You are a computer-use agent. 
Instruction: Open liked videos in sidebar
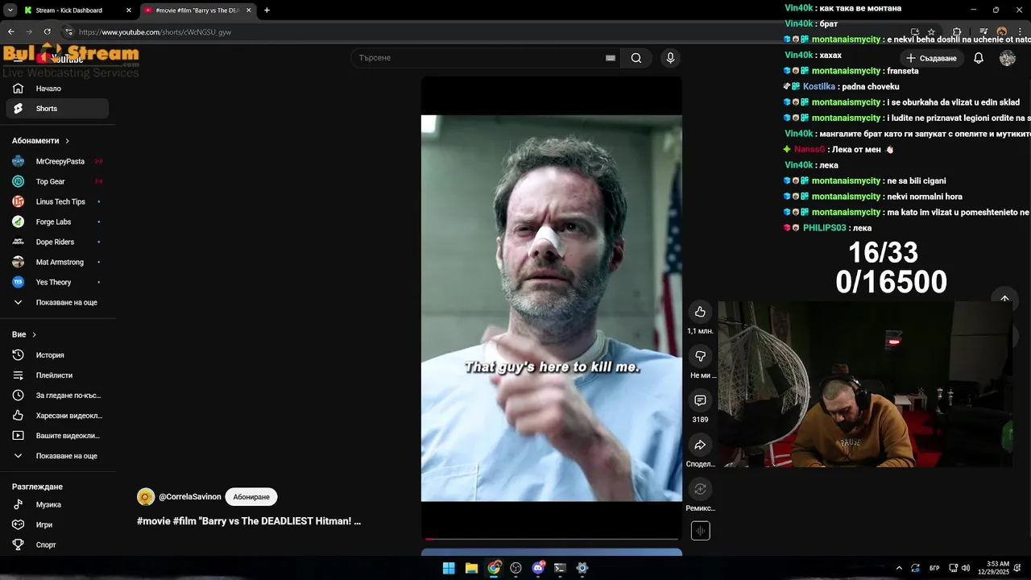pos(57,416)
